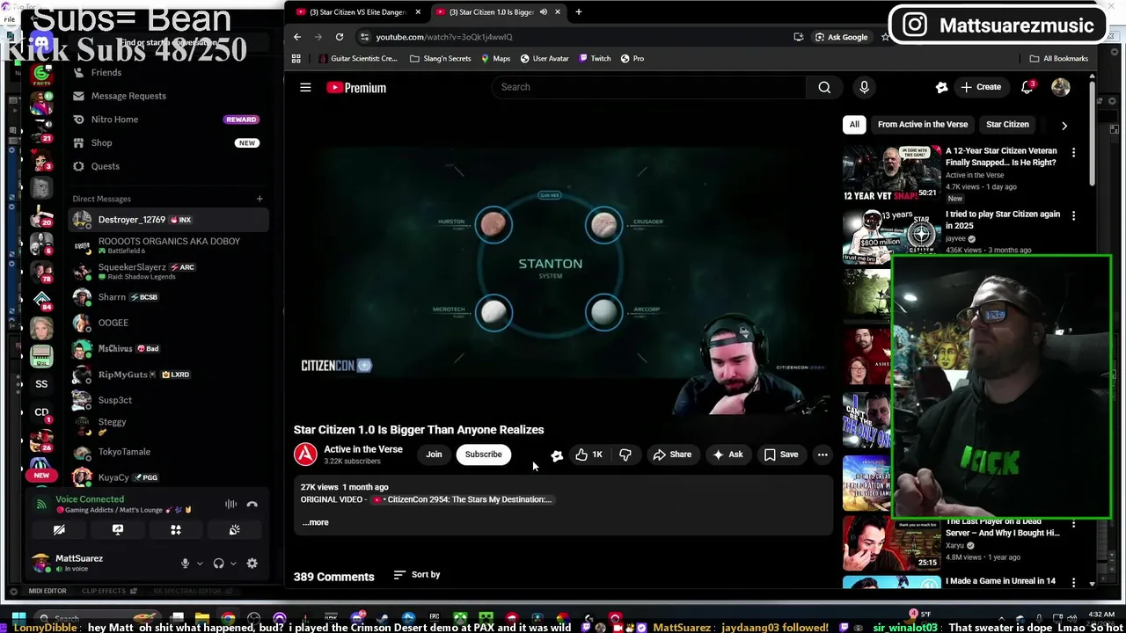Viewport: 1126px width, 633px height.
Task: Open the video's more actions ellipsis
Action: (823, 455)
